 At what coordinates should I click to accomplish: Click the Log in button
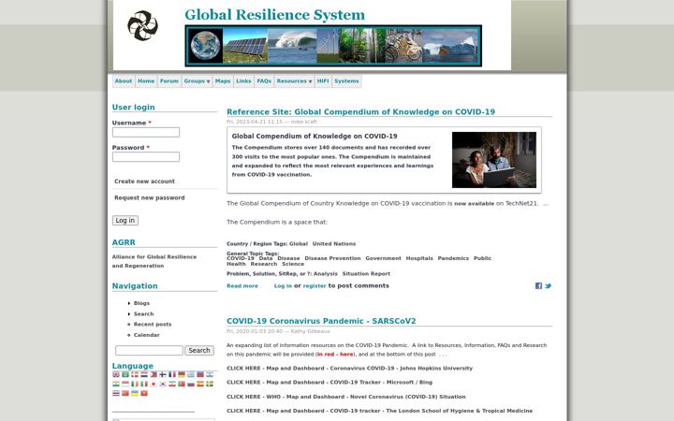click(125, 221)
